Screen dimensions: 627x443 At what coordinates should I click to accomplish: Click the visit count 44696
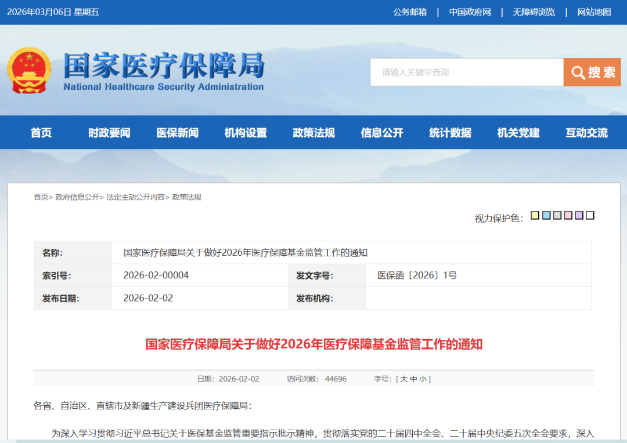coord(336,379)
